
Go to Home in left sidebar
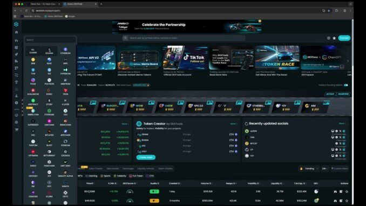(16, 32)
